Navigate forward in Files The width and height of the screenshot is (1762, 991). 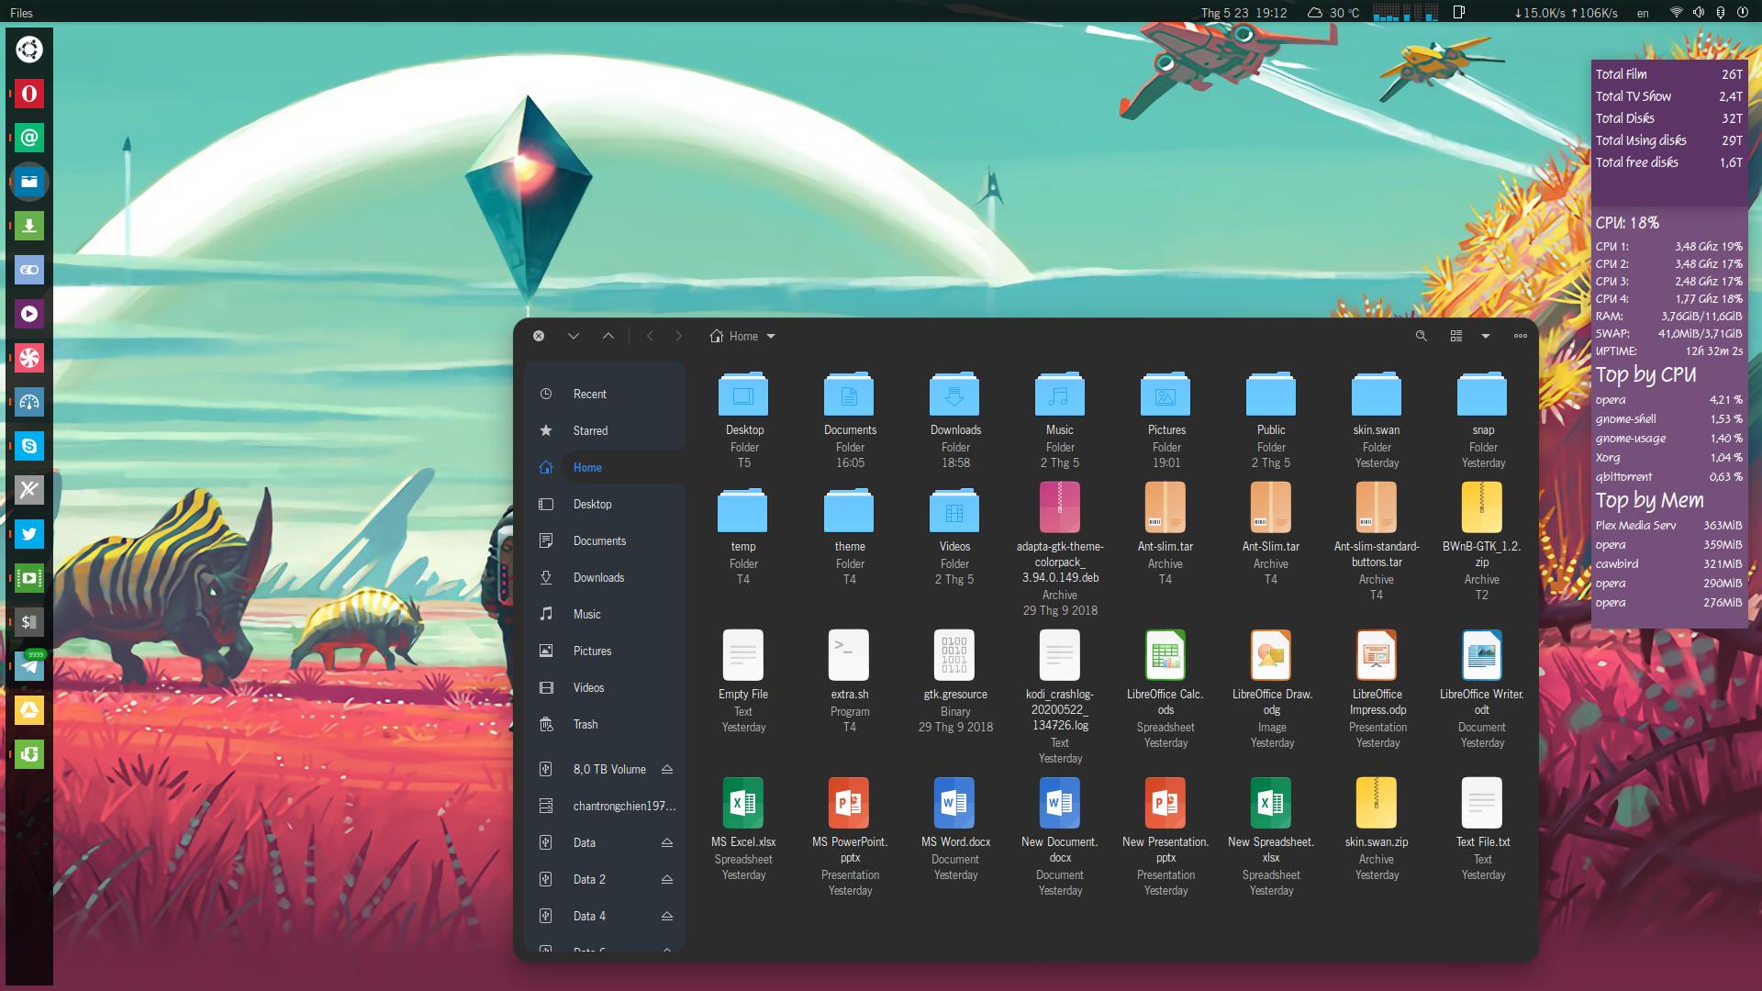click(679, 336)
